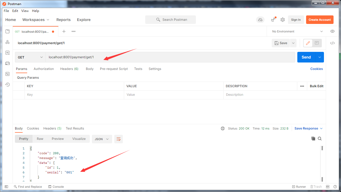This screenshot has height=192, width=341.
Task: Switch to comments mode icon
Action: (317, 43)
